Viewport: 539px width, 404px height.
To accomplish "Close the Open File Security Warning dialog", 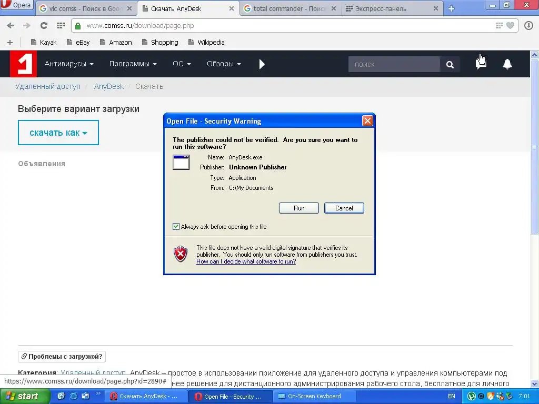I will tap(367, 120).
